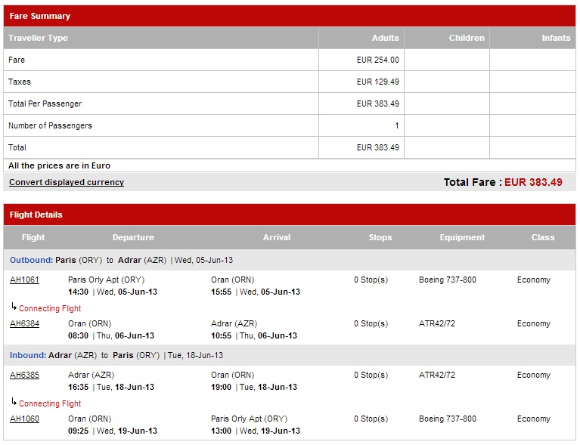Click the outbound Connecting Flight arrow icon
Image resolution: width=580 pixels, height=445 pixels.
pos(14,307)
